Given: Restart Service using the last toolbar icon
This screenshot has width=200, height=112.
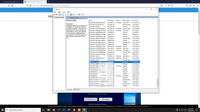Looking at the screenshot, I should point(84,15).
